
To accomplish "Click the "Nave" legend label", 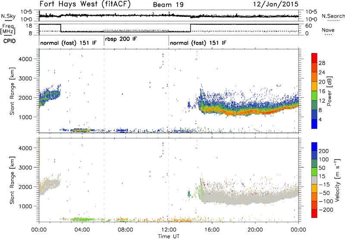I will pos(328,30).
